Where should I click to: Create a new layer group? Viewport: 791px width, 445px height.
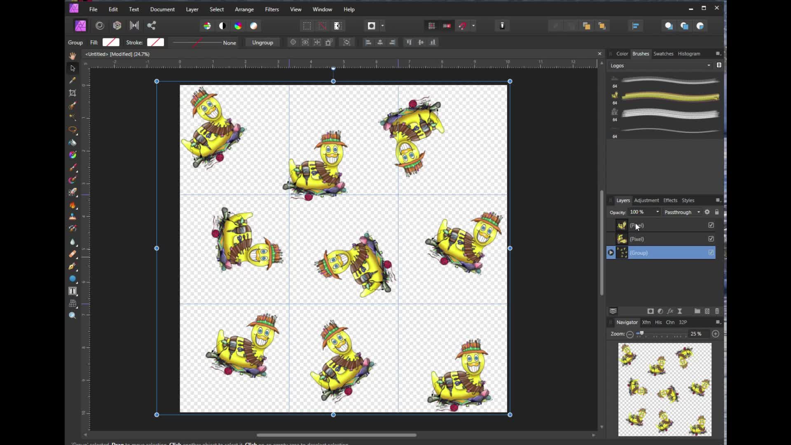pyautogui.click(x=697, y=311)
